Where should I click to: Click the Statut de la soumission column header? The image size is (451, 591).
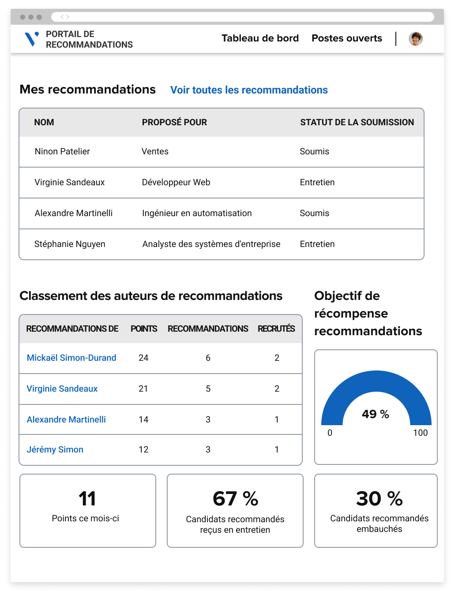[357, 122]
